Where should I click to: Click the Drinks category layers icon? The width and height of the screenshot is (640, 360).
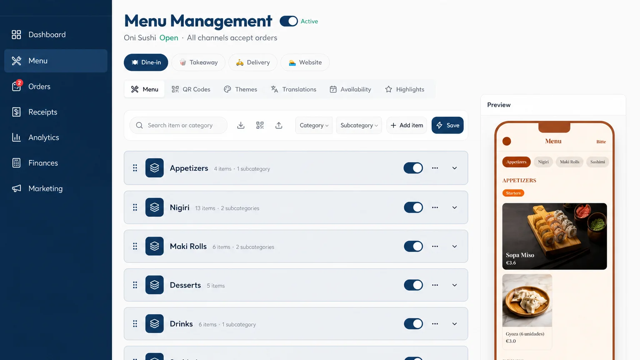[155, 324]
